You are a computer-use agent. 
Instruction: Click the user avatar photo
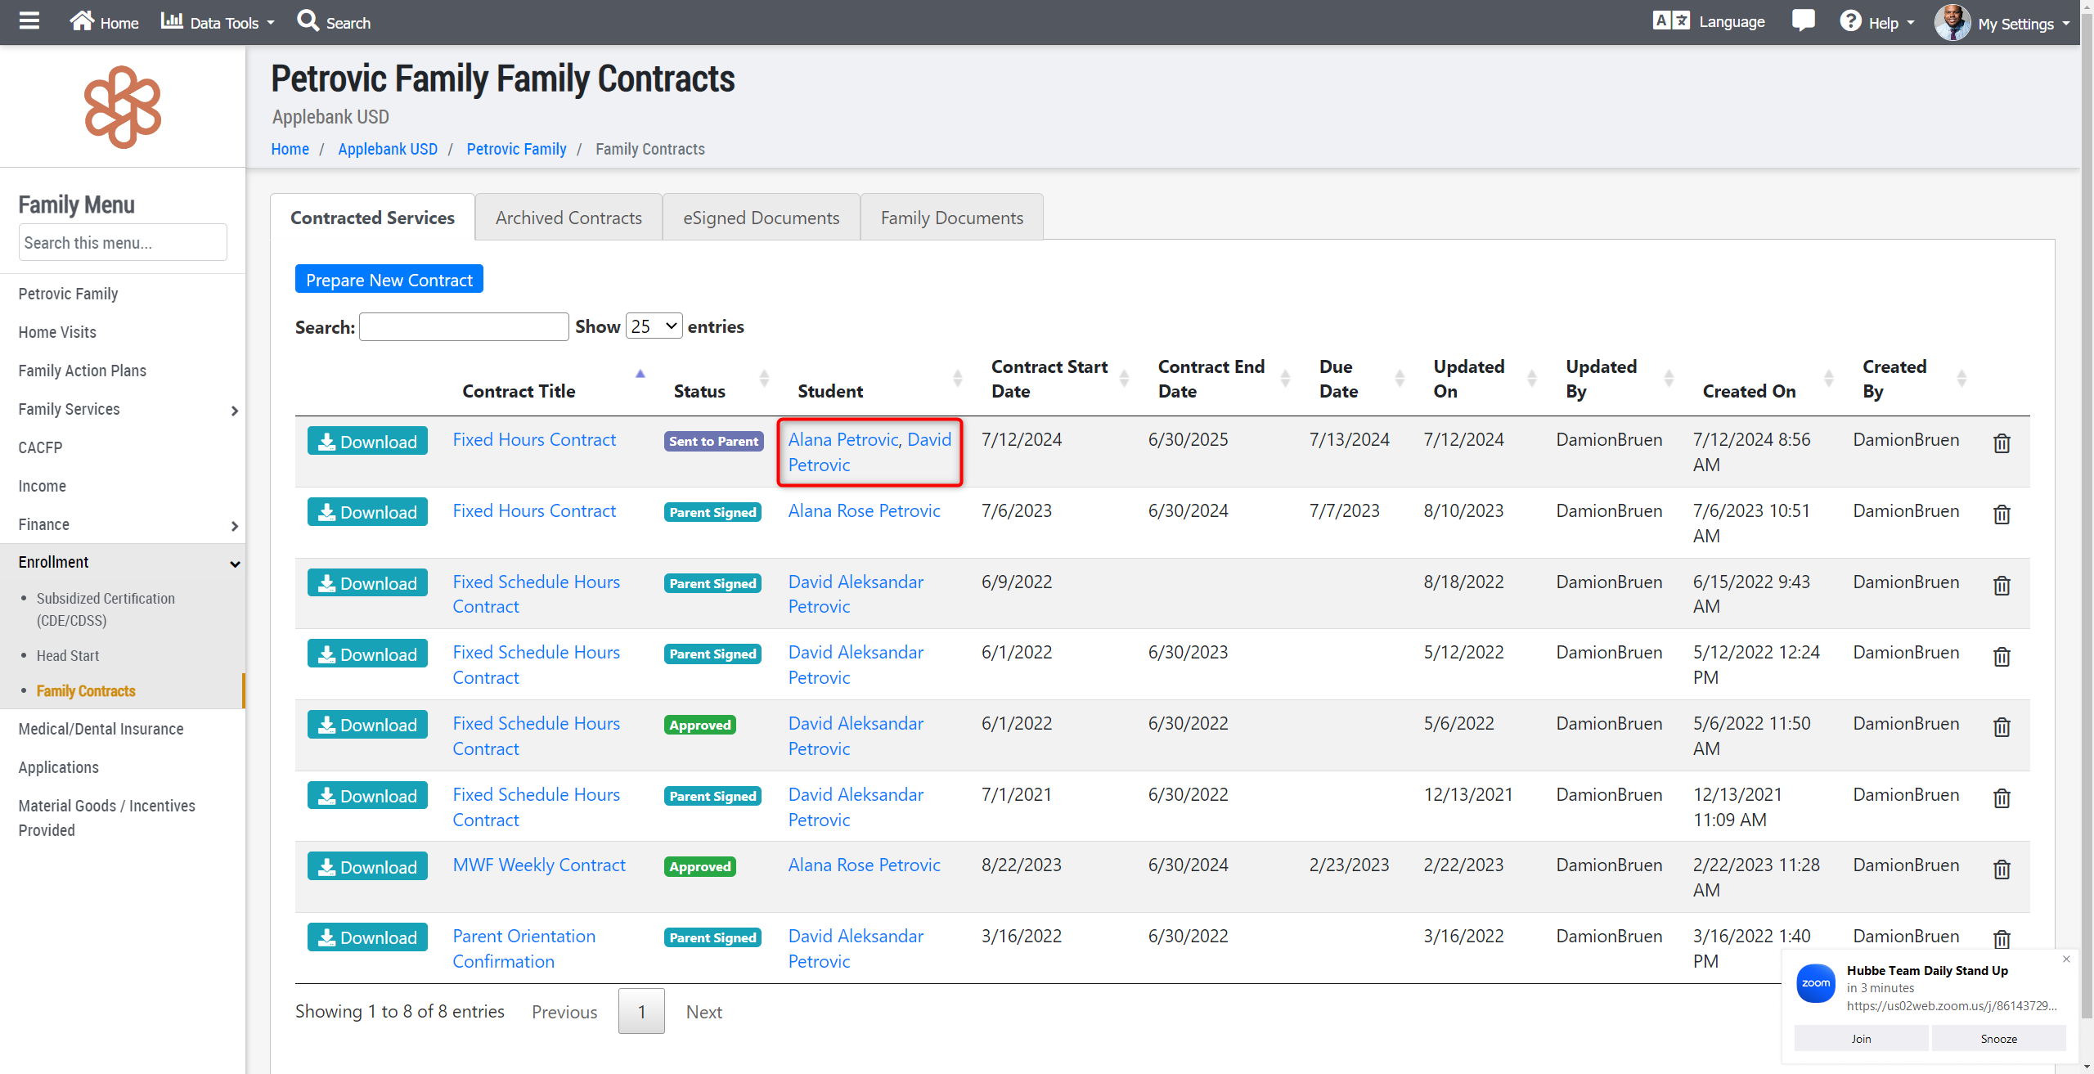click(x=1952, y=22)
